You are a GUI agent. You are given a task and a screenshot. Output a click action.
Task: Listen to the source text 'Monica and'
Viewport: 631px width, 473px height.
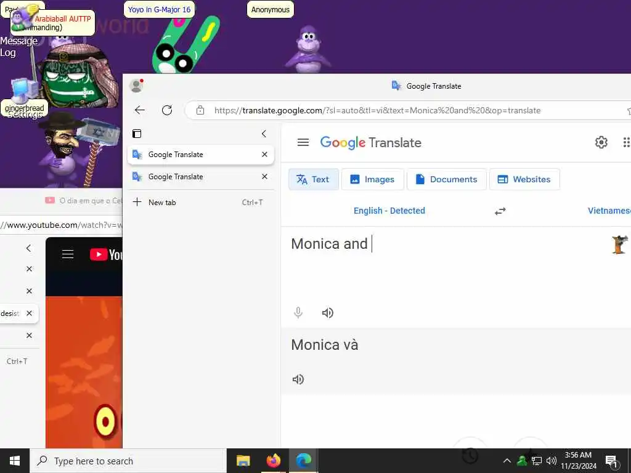(328, 312)
